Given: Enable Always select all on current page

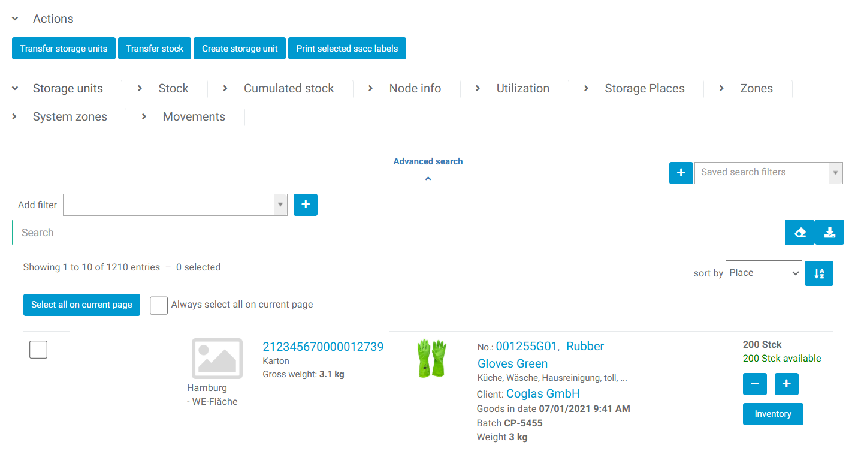Looking at the screenshot, I should coord(158,305).
